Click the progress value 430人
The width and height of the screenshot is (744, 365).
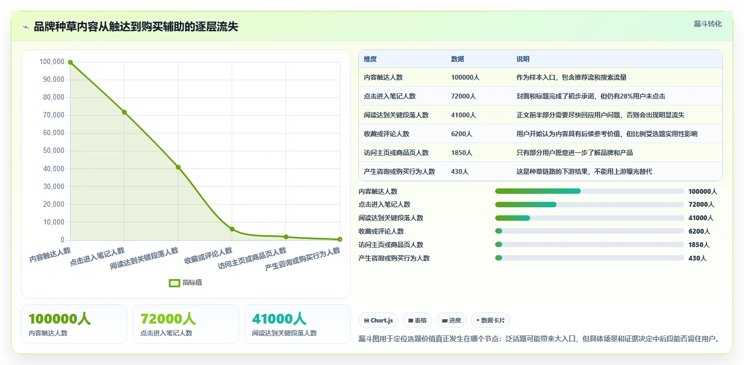click(x=698, y=258)
